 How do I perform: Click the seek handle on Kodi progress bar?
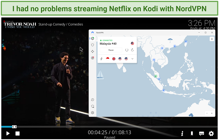14,127
